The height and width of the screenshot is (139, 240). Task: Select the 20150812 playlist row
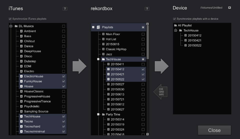point(126,104)
